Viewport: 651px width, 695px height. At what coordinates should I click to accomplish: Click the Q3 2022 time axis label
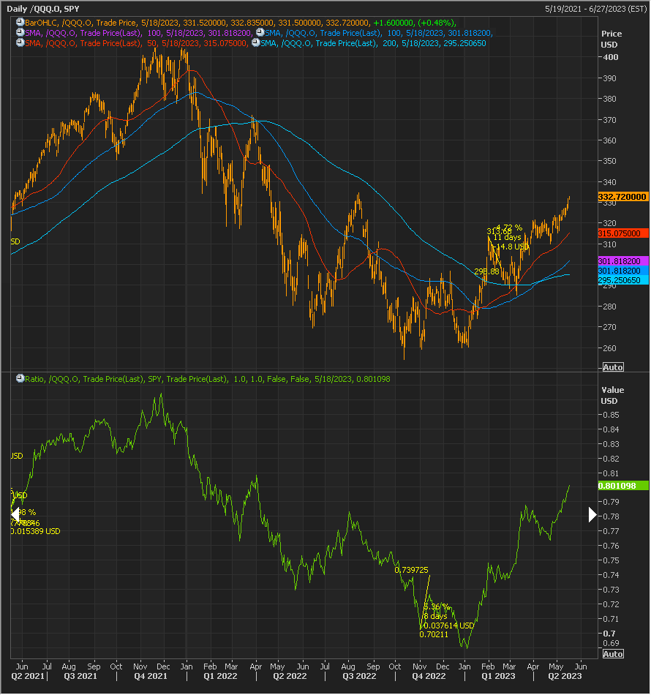pos(359,677)
